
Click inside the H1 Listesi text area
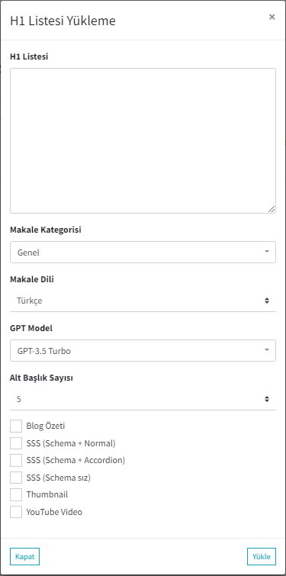[143, 140]
